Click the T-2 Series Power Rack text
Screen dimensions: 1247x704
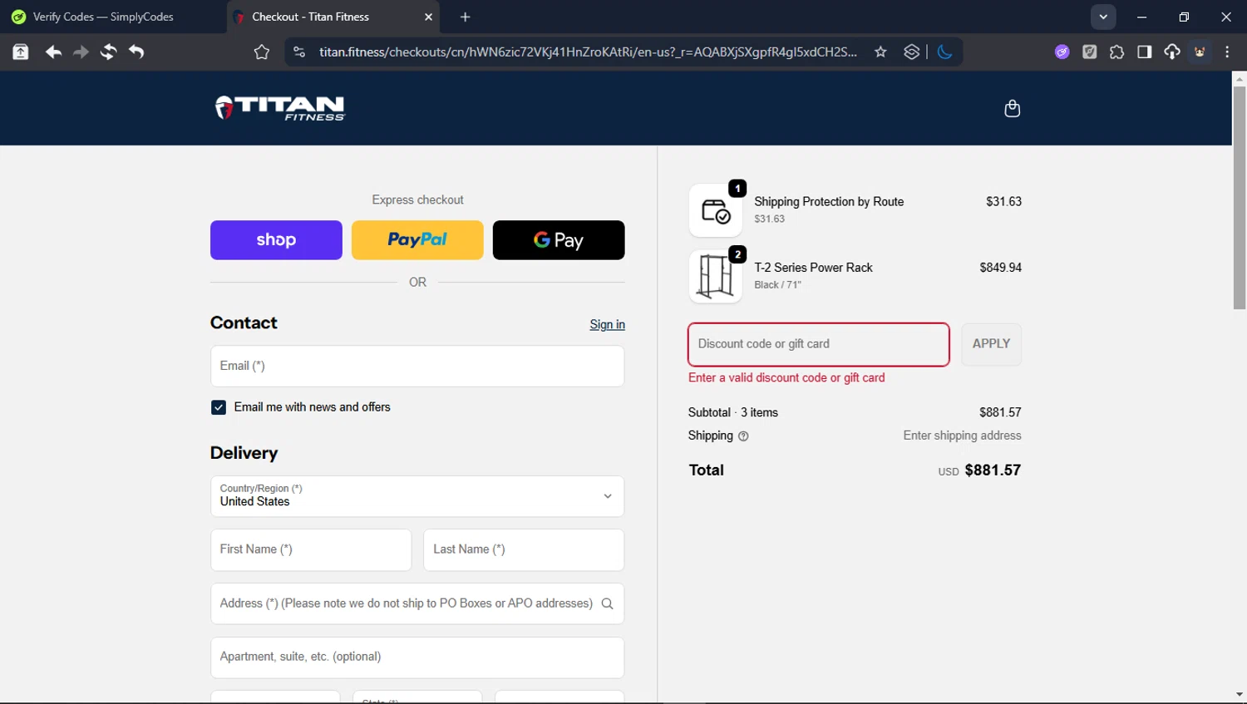point(813,268)
